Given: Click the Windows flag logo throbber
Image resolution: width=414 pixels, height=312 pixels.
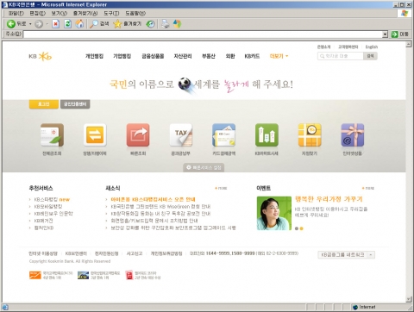Looking at the screenshot, I should (405, 13).
